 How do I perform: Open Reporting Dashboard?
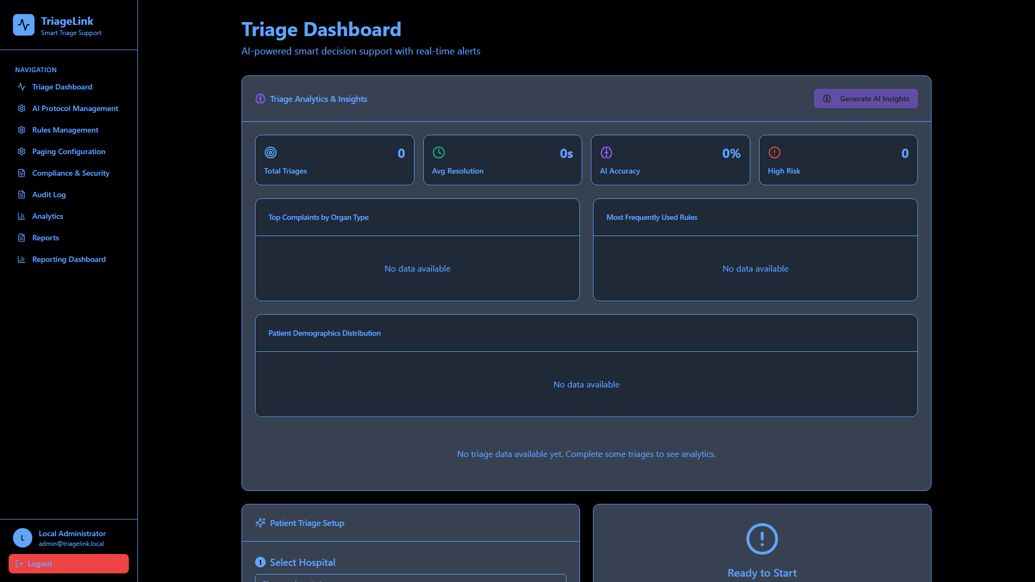pos(68,259)
